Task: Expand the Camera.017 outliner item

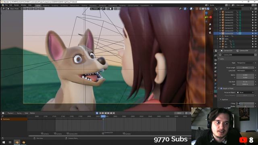Action: coord(220,25)
